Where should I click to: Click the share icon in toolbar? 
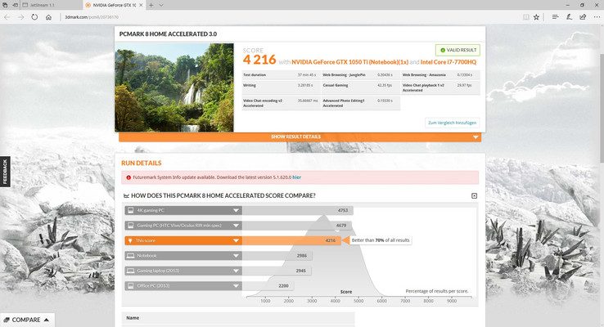[583, 17]
